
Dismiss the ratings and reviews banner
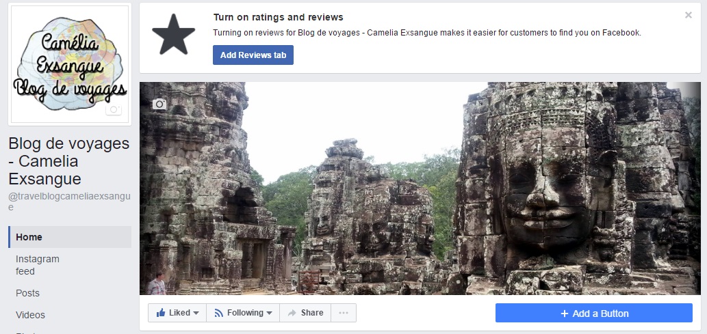tap(689, 15)
